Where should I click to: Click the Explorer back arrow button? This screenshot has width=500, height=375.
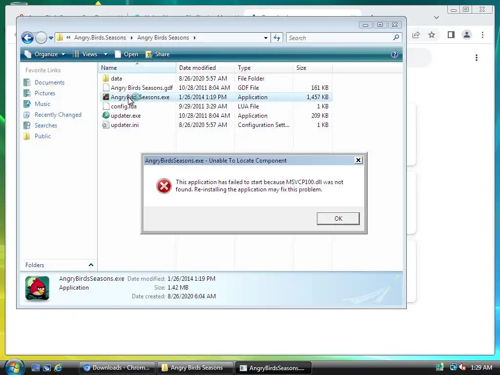point(27,38)
